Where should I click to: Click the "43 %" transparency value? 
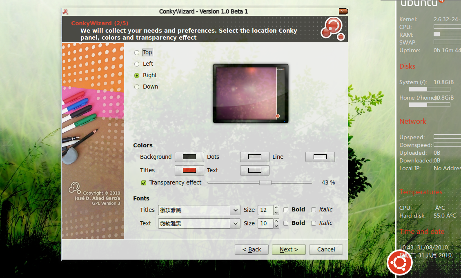[328, 182]
